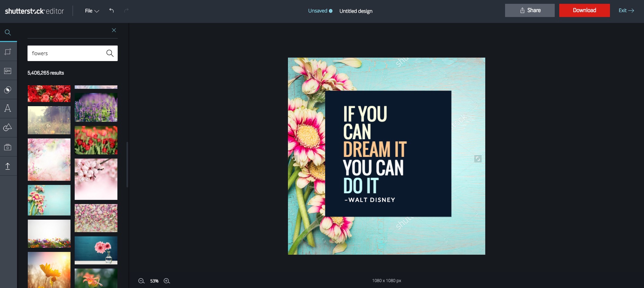
Task: Redo the last undone action
Action: click(126, 10)
